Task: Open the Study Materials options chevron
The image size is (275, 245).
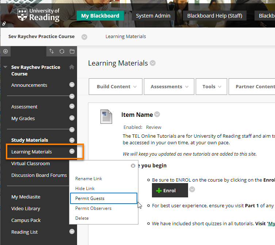Action: click(x=72, y=140)
